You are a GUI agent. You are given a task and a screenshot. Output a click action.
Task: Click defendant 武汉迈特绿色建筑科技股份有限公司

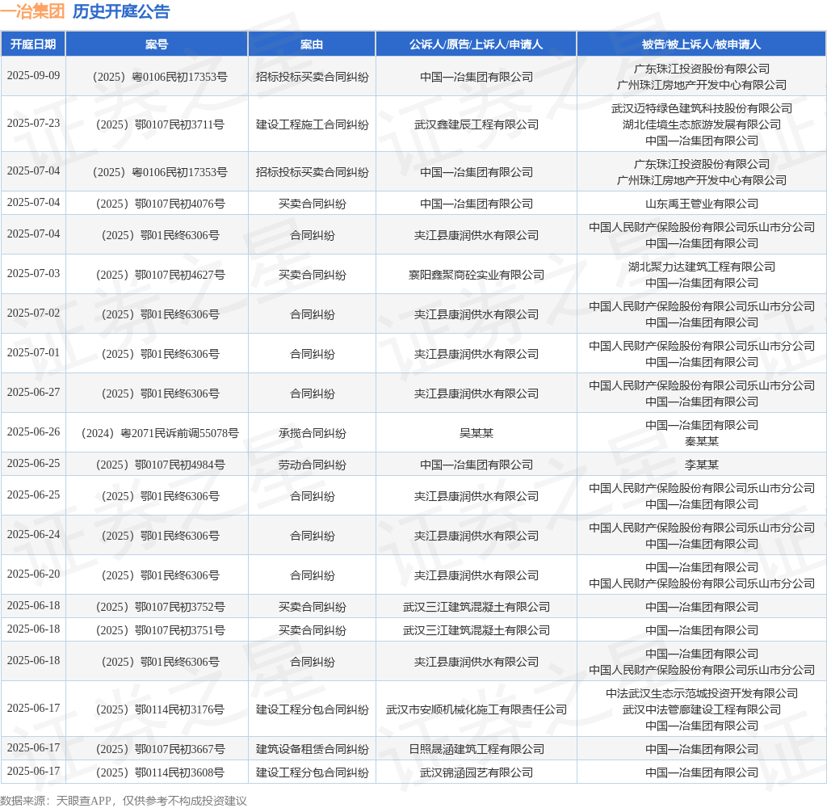(702, 109)
